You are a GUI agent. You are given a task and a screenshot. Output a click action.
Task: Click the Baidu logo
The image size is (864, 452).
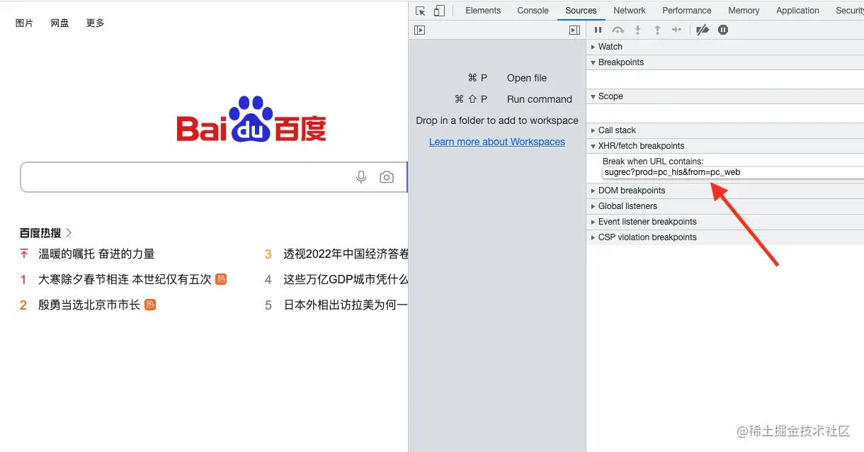click(x=251, y=119)
